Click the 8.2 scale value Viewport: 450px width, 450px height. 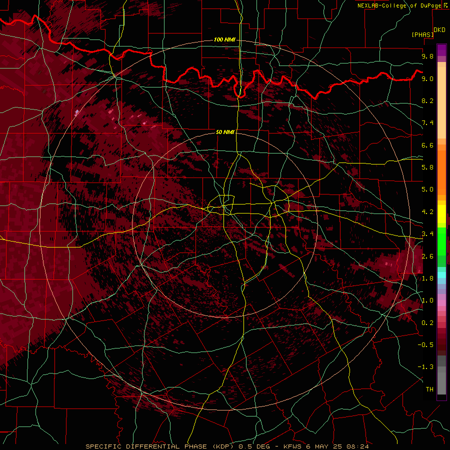pyautogui.click(x=427, y=100)
